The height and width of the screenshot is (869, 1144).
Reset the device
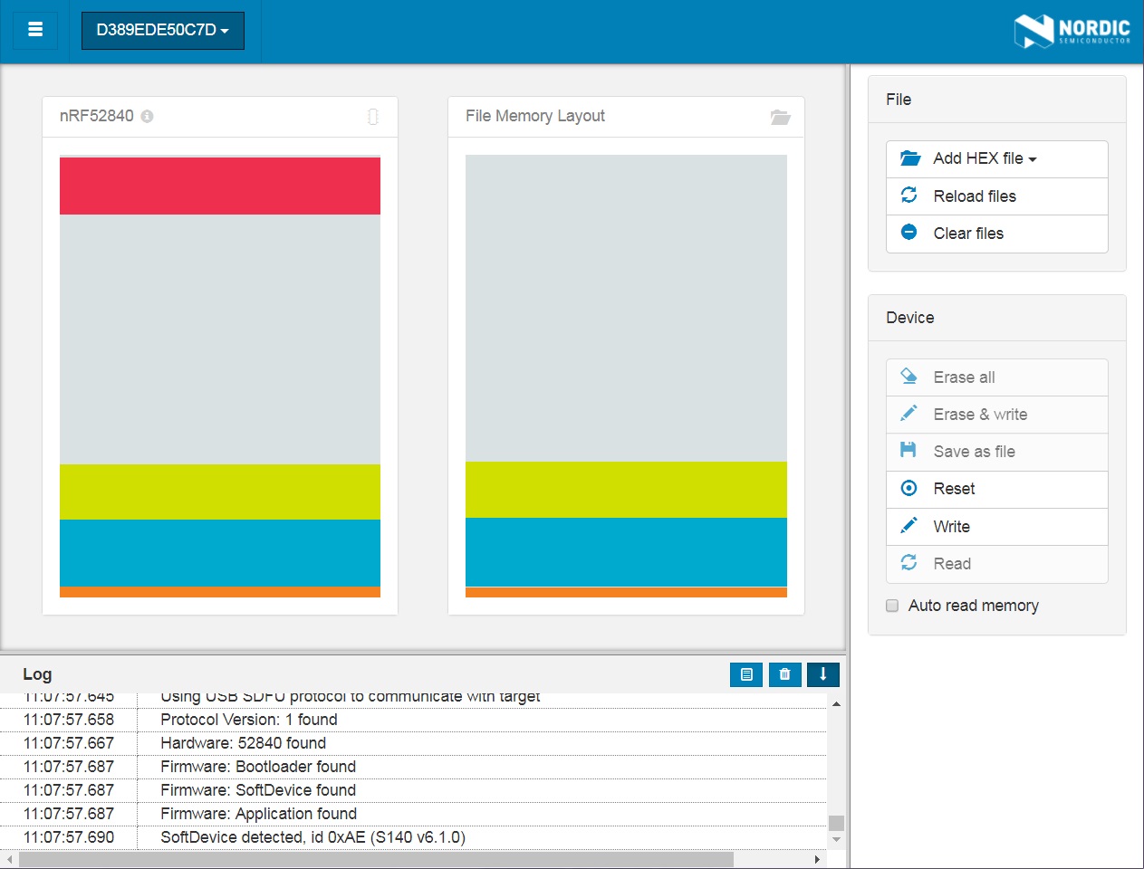[997, 489]
